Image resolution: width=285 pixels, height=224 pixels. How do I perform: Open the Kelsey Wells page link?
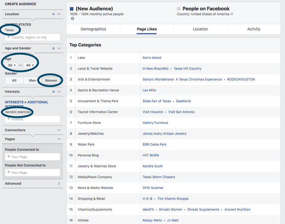pos(152,220)
